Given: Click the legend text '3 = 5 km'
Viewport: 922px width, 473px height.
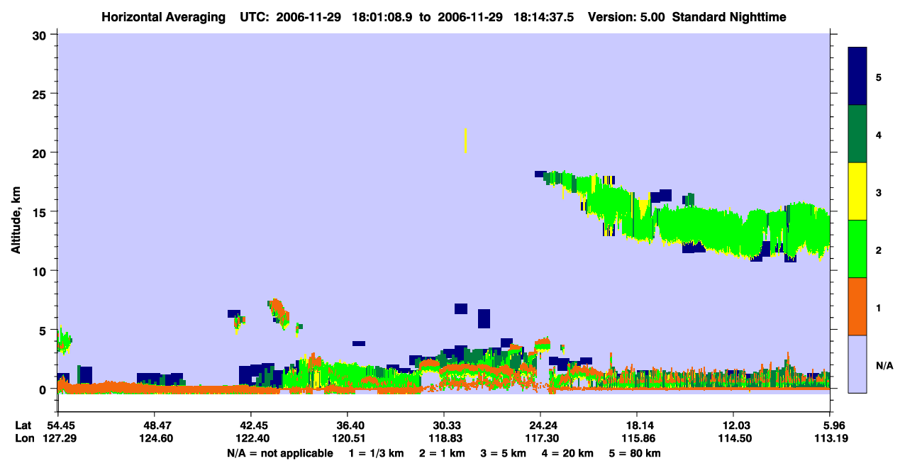Looking at the screenshot, I should click(503, 453).
